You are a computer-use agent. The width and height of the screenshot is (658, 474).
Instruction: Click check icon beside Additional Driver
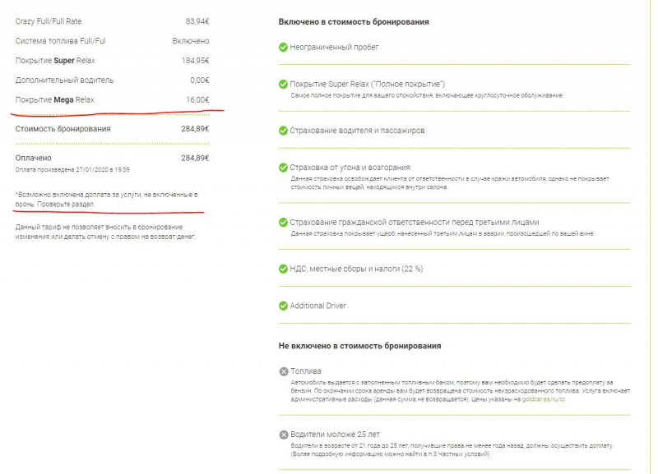click(284, 306)
